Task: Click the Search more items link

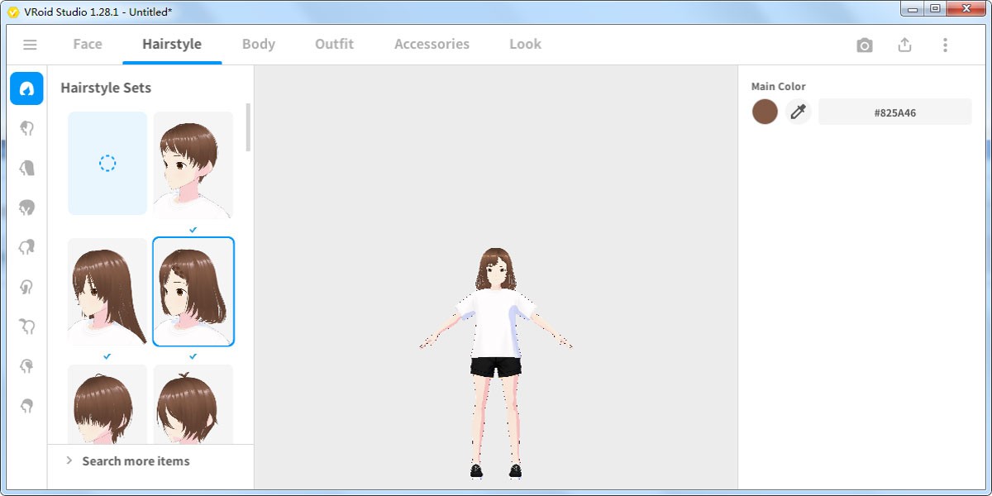Action: point(136,460)
